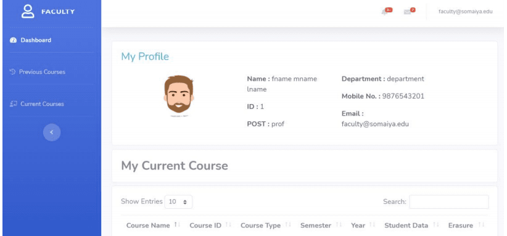Sort by Student Data column

tap(411, 226)
